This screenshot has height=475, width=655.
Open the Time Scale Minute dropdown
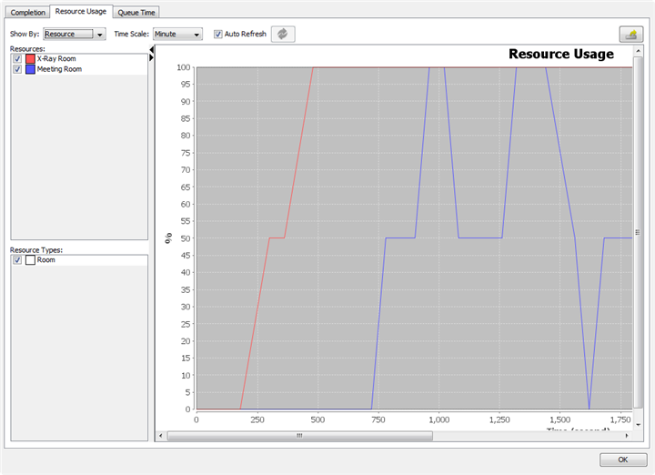(x=177, y=34)
